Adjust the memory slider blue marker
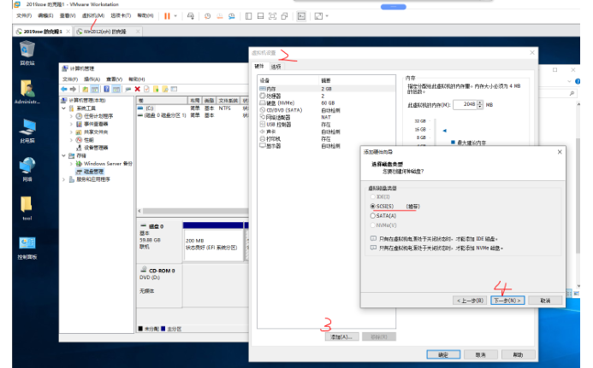 click(x=444, y=131)
